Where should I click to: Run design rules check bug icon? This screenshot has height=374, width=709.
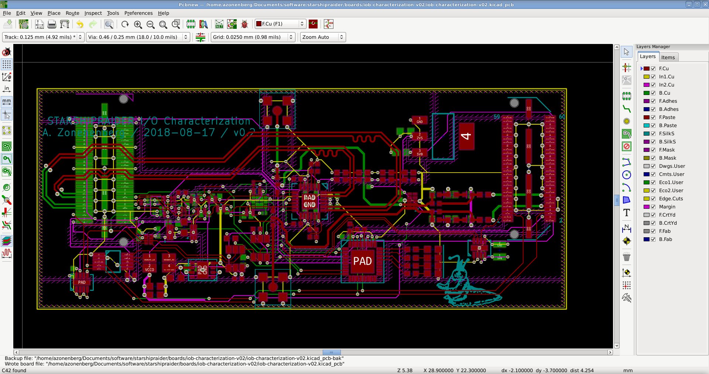[244, 24]
